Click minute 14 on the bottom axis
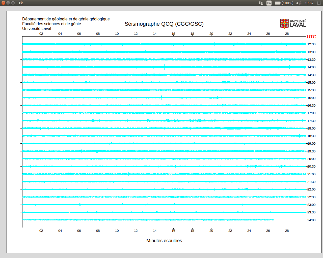Viewport: 323px width, 258px height. click(155, 231)
